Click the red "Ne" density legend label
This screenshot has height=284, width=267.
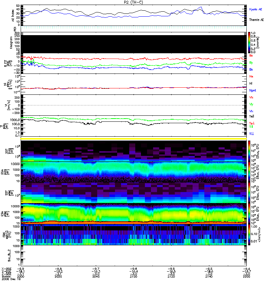pos(251,76)
